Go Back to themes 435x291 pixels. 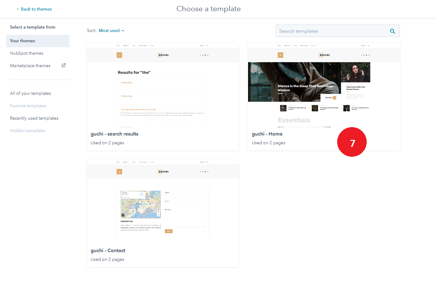[36, 9]
